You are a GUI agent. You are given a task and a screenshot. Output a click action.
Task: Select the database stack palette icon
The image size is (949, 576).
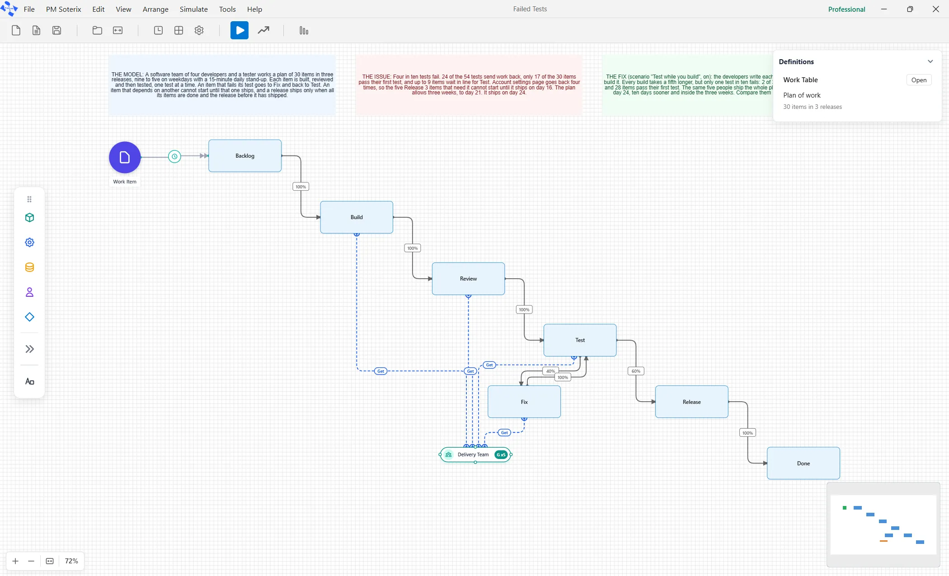[x=29, y=267]
